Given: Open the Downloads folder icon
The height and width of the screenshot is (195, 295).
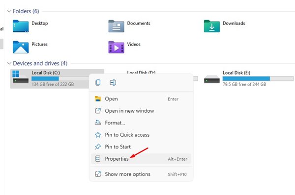Looking at the screenshot, I should point(211,26).
